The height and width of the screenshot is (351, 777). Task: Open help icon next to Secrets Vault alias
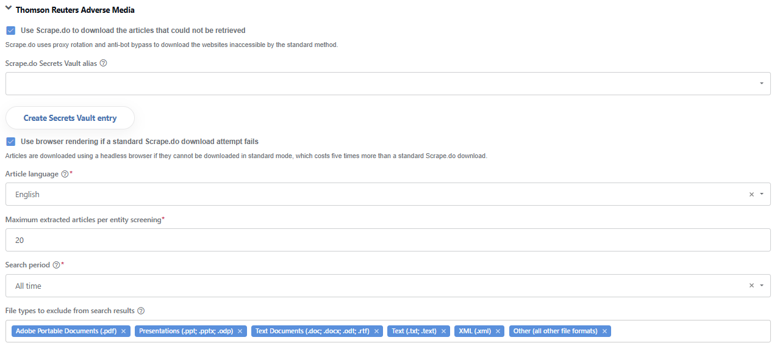click(x=103, y=63)
